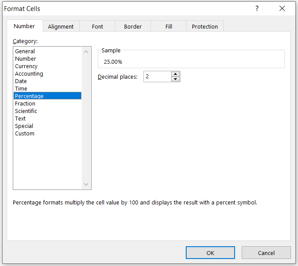Screen dimensions: 298x266
Task: Select the Date category
Action: pos(48,81)
